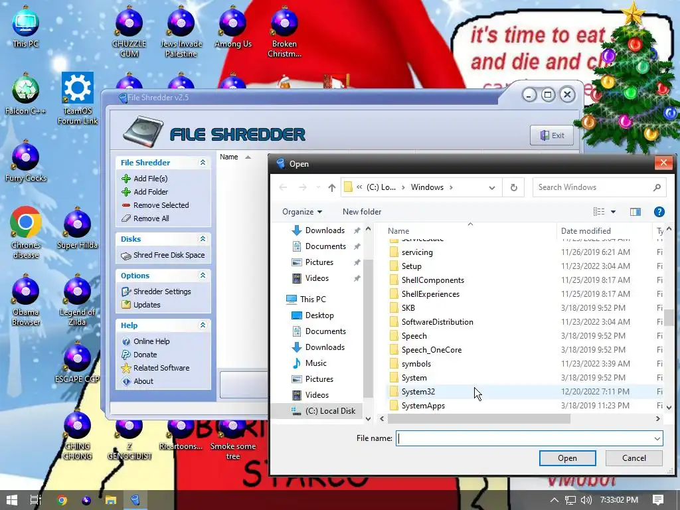This screenshot has width=680, height=510.
Task: Open the Windows Start menu
Action: coord(12,500)
